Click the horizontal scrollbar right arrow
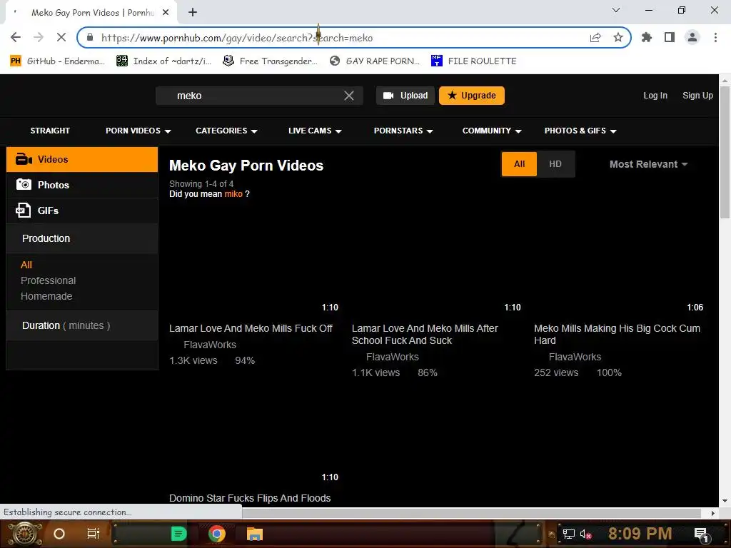The image size is (731, 548). pyautogui.click(x=712, y=513)
